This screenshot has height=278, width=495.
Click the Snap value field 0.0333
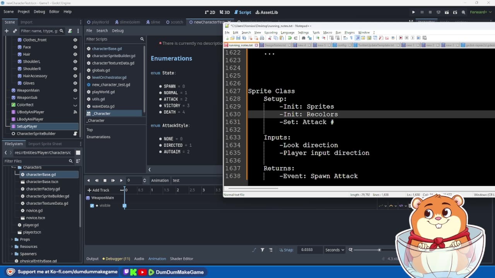coord(309,250)
